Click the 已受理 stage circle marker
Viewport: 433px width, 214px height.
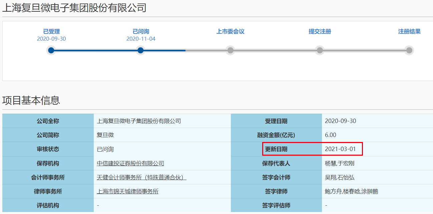(x=51, y=50)
